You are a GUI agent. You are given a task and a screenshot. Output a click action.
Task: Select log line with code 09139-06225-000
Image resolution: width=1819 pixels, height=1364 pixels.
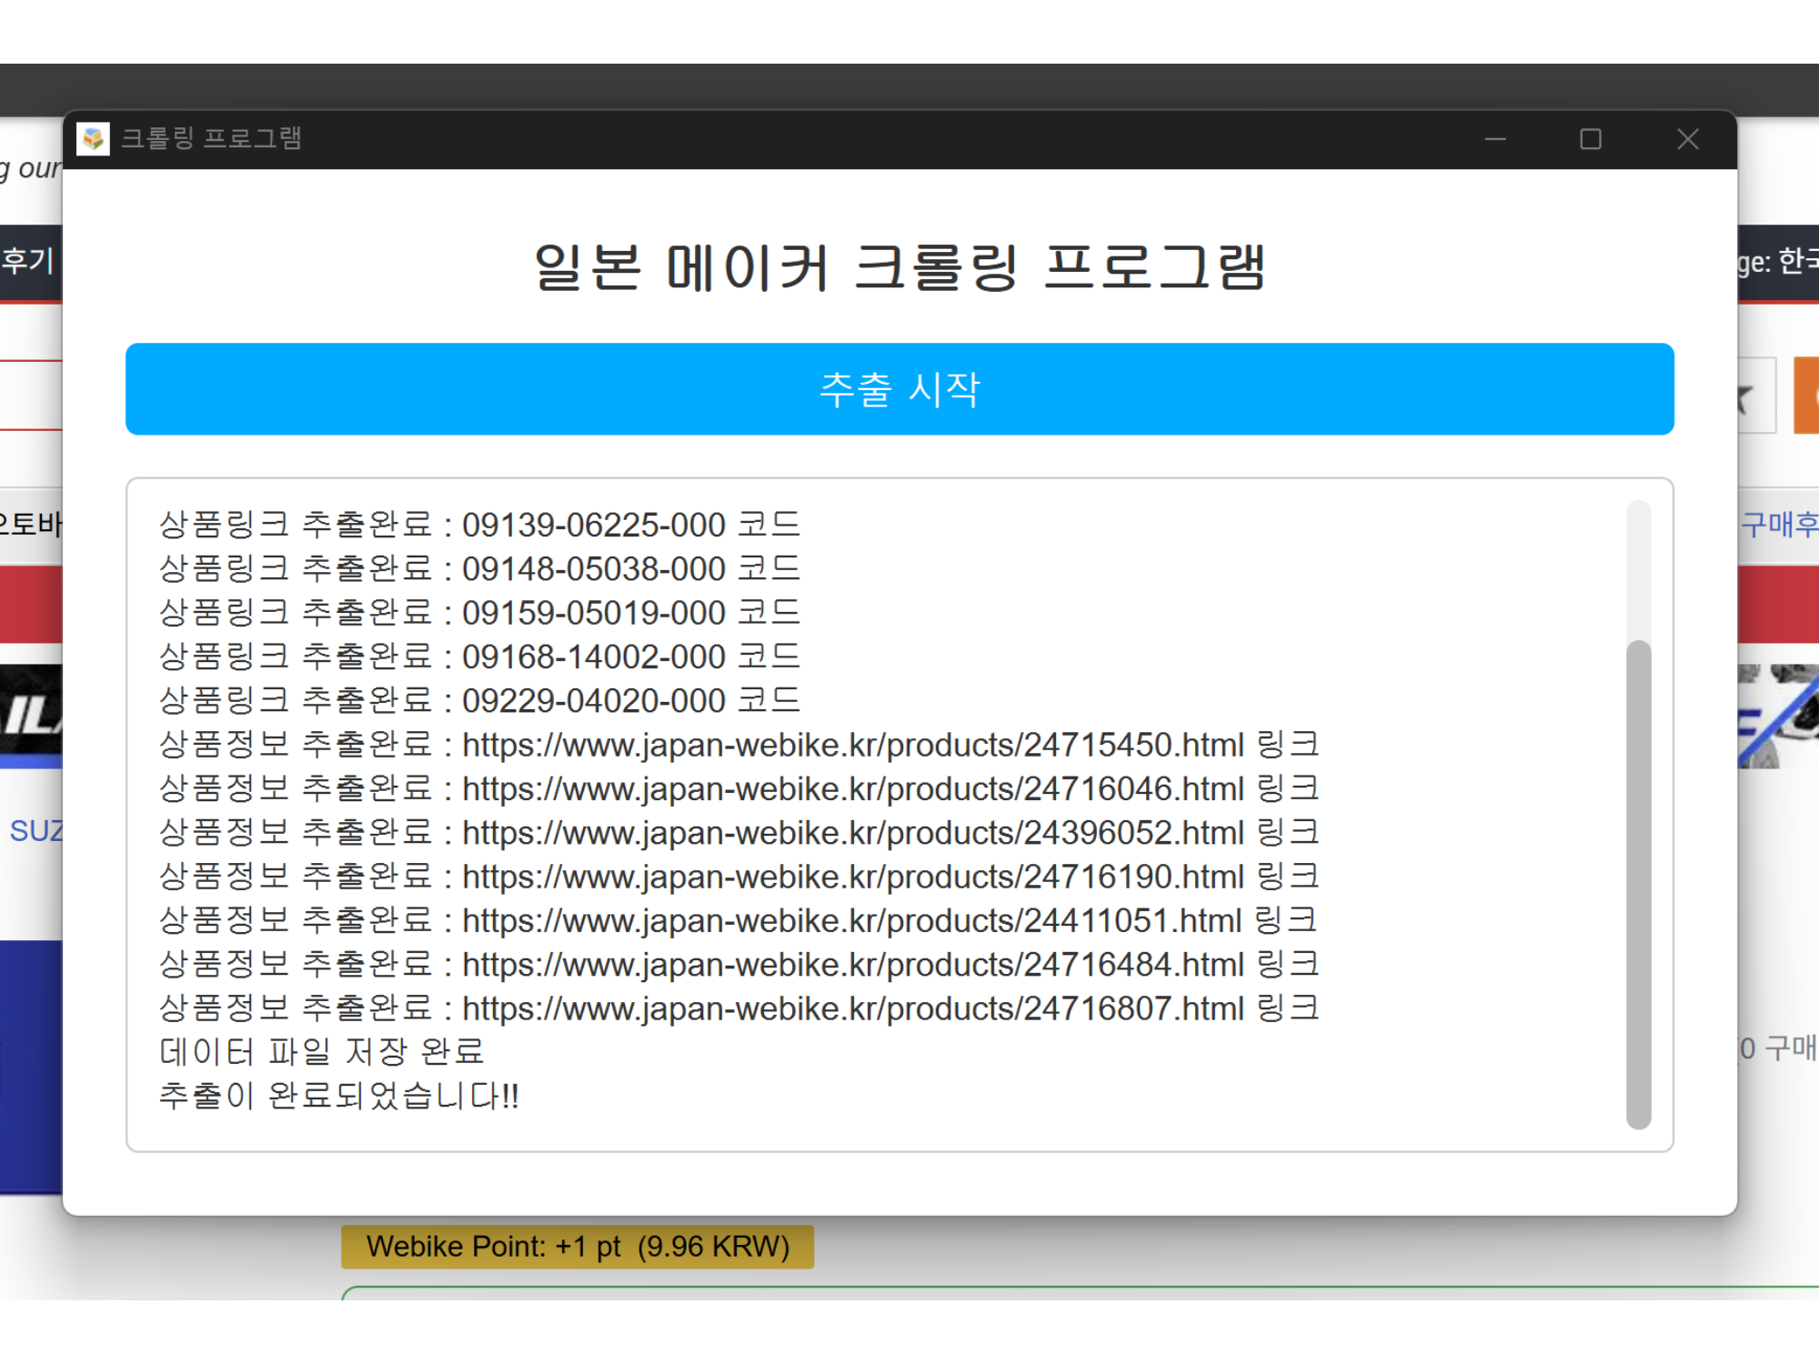click(x=480, y=525)
